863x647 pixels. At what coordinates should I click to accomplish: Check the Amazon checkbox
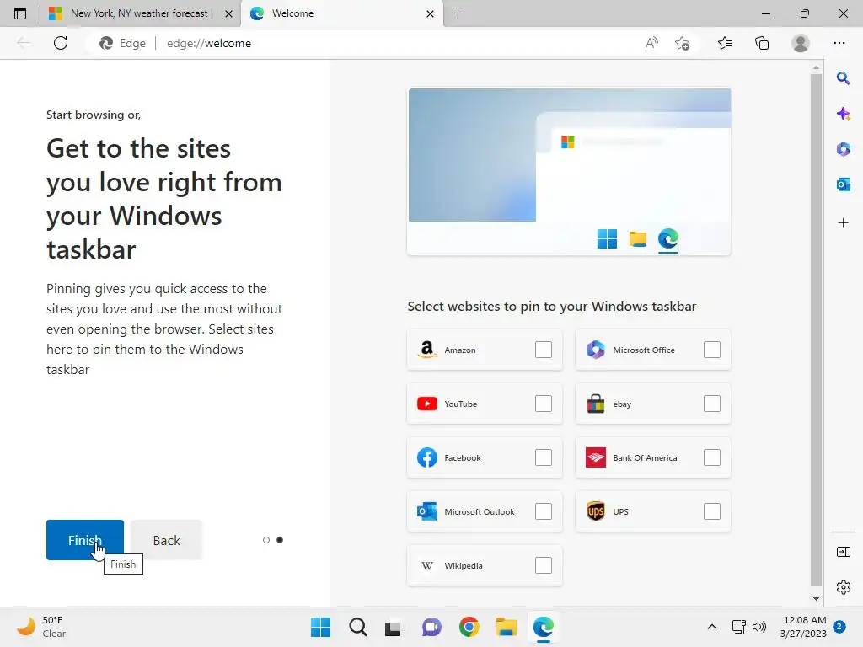click(x=544, y=350)
